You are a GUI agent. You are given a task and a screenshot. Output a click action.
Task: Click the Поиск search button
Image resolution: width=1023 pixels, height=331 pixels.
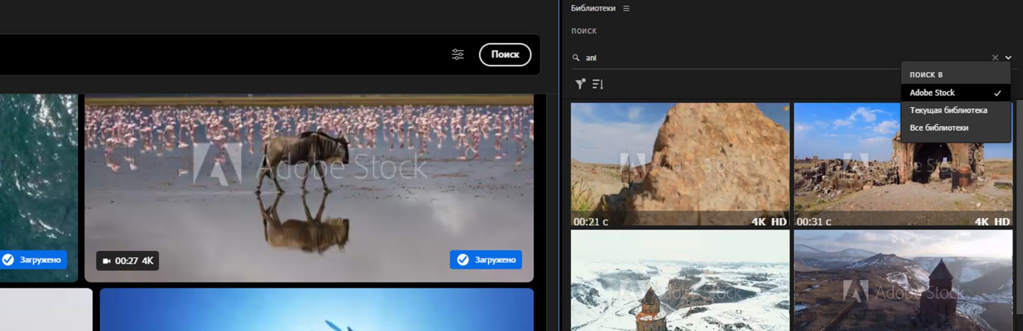point(505,54)
